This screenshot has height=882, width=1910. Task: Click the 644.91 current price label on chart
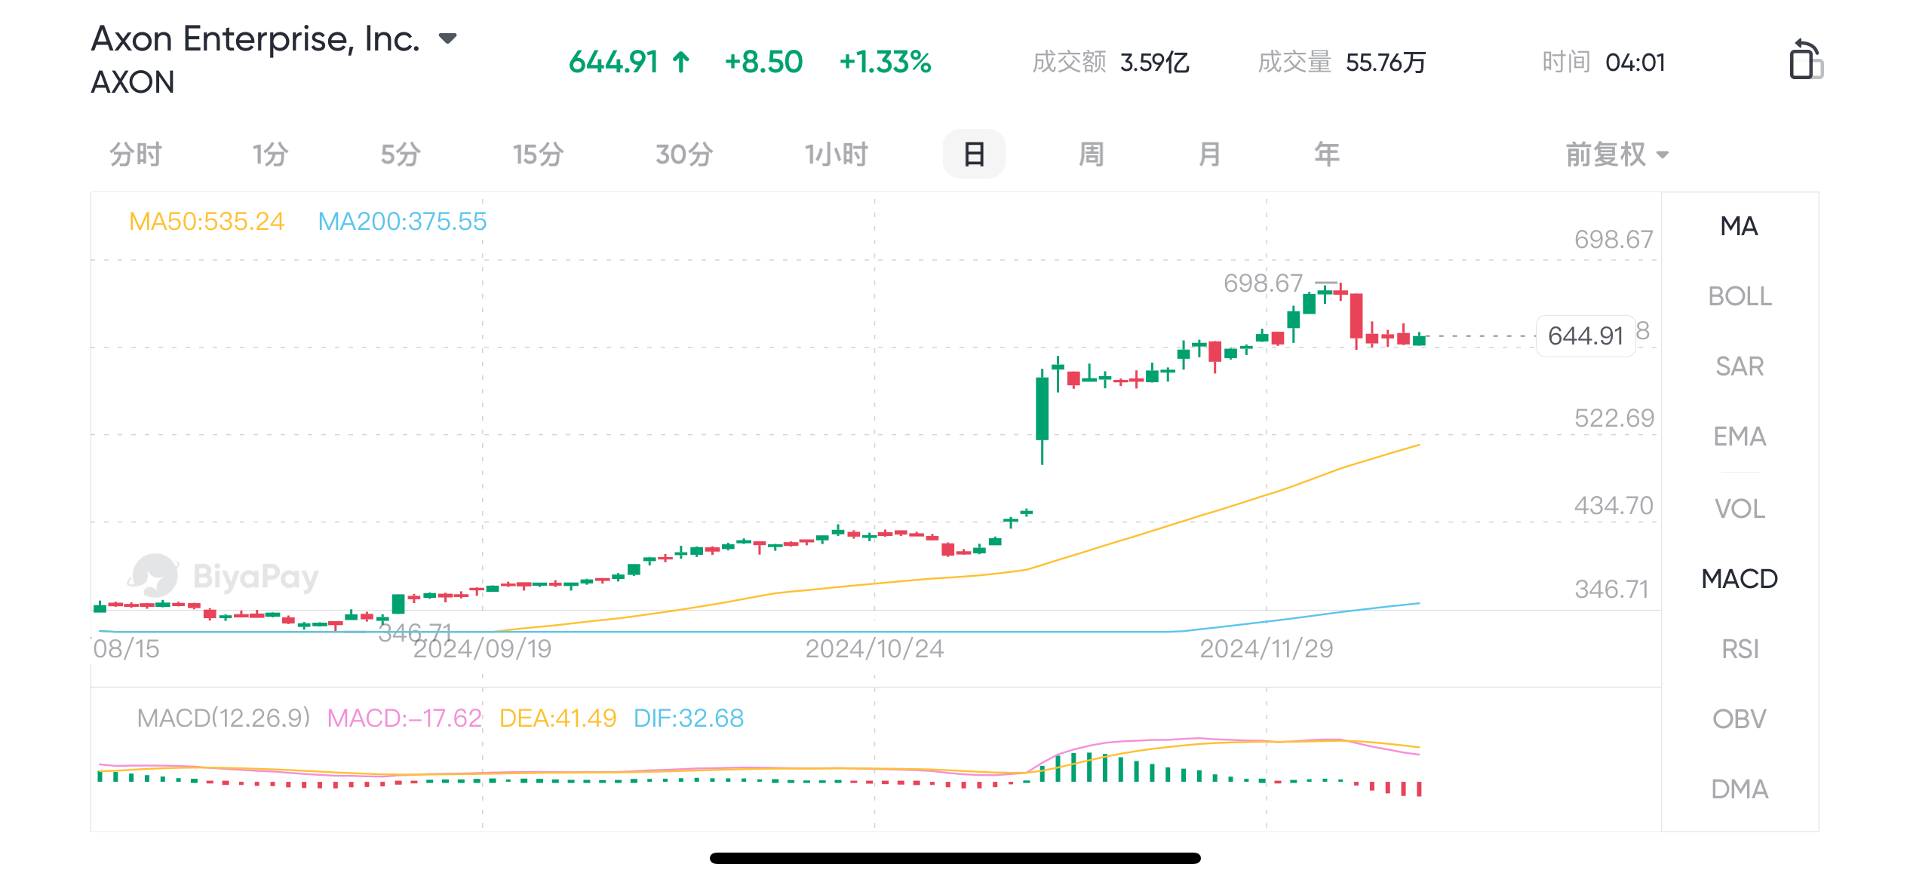pyautogui.click(x=1586, y=336)
